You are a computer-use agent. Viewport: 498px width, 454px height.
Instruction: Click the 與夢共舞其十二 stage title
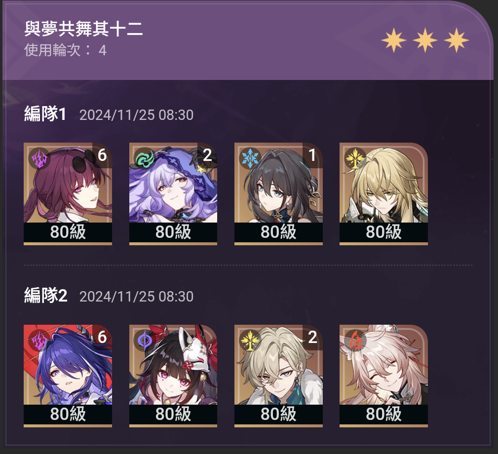(83, 29)
